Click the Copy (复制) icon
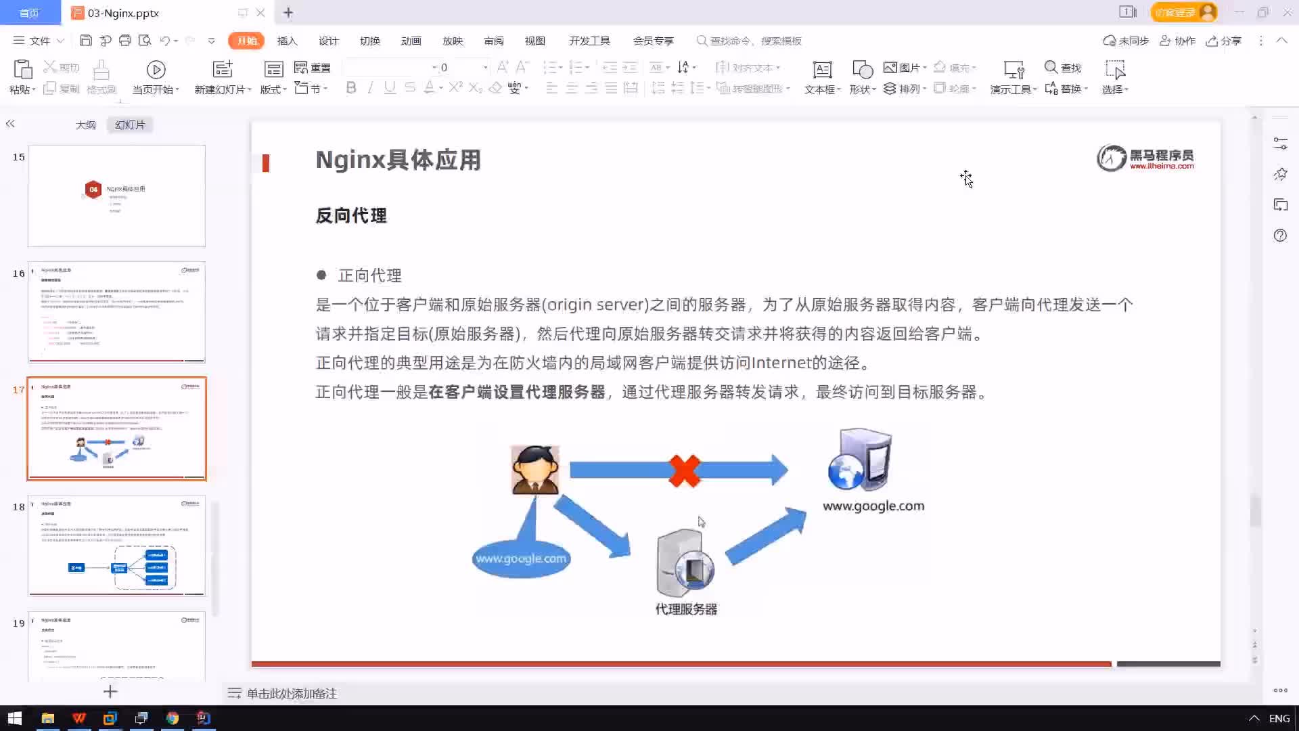 point(49,89)
